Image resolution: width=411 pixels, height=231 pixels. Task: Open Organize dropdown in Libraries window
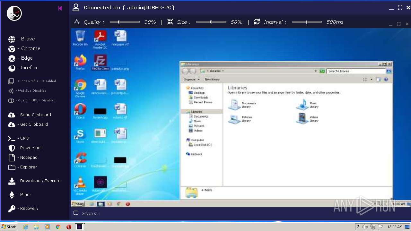(x=192, y=79)
